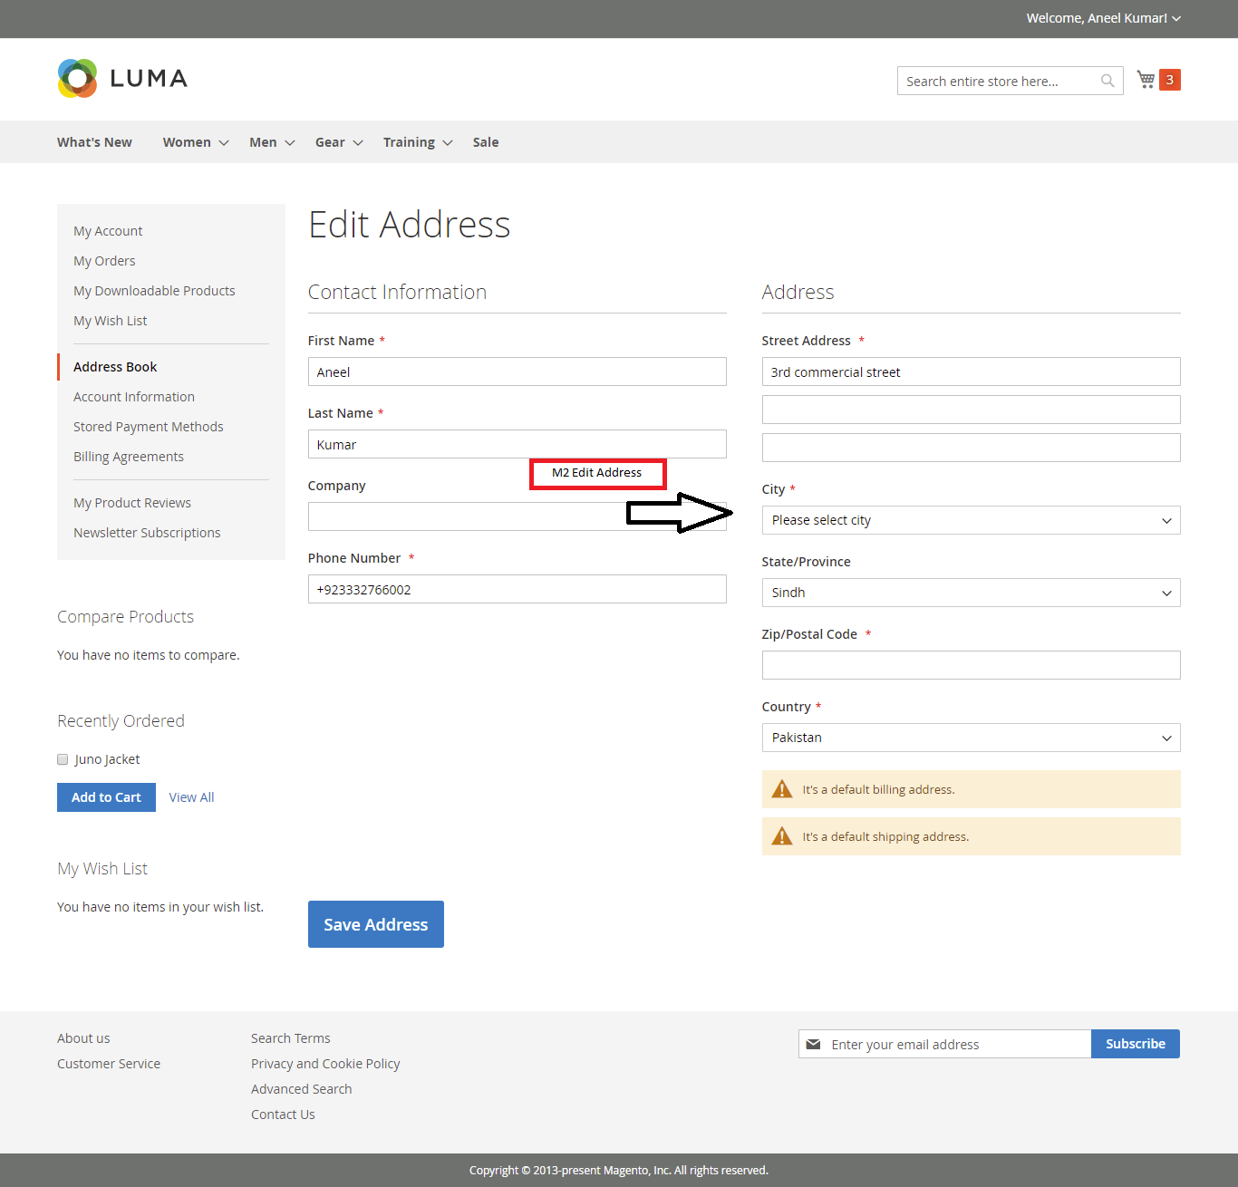Viewport: 1238px width, 1187px height.
Task: Open the State/Province dropdown
Action: click(971, 593)
